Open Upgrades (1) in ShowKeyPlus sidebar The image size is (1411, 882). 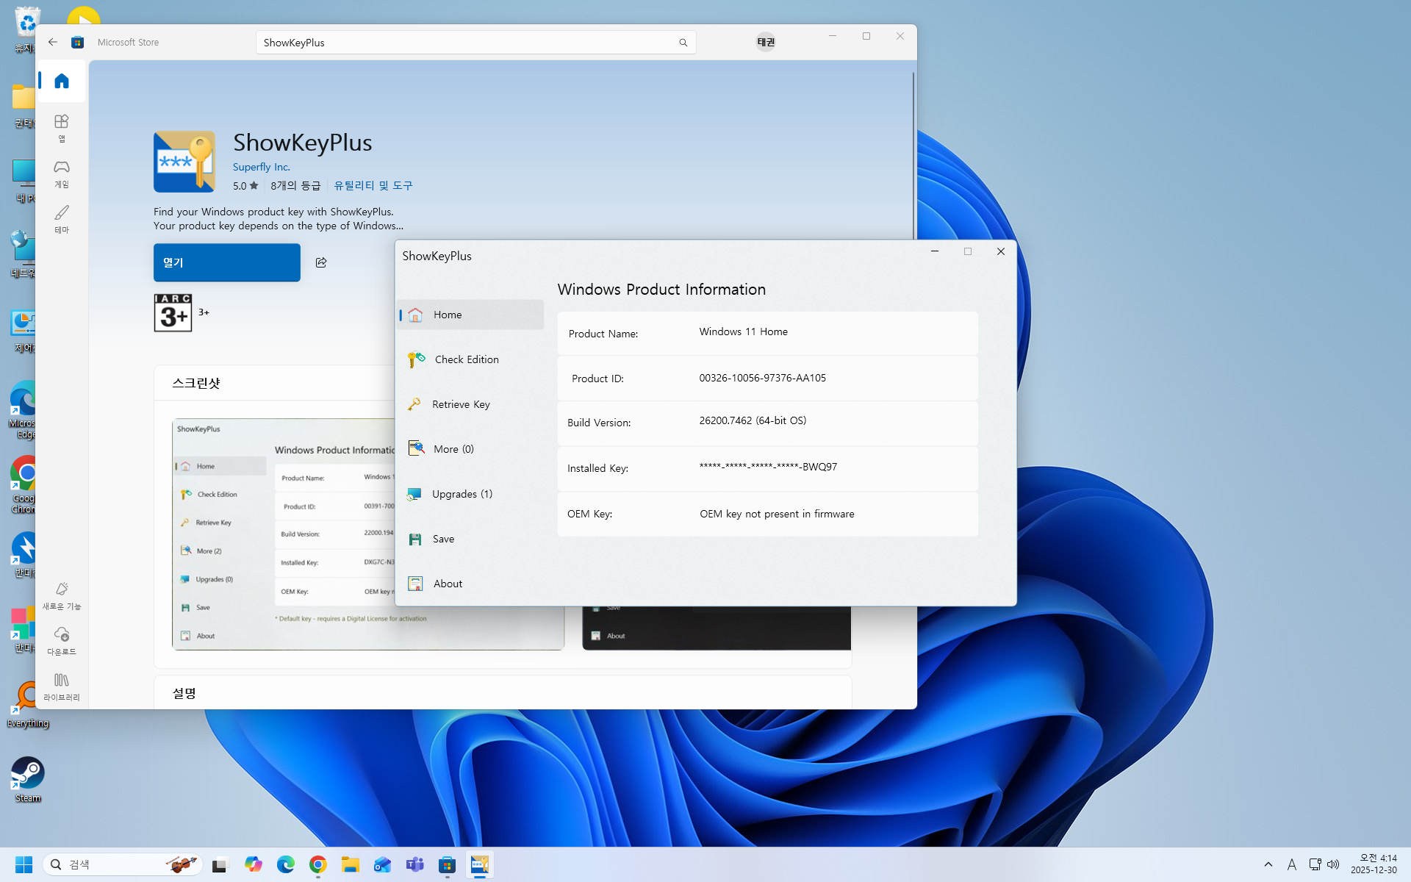click(470, 494)
